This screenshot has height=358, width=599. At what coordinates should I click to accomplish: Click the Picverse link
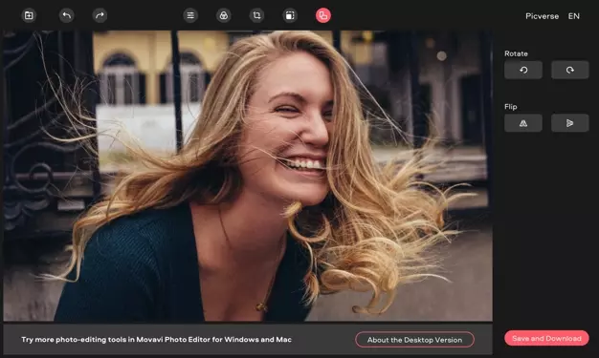tap(542, 16)
